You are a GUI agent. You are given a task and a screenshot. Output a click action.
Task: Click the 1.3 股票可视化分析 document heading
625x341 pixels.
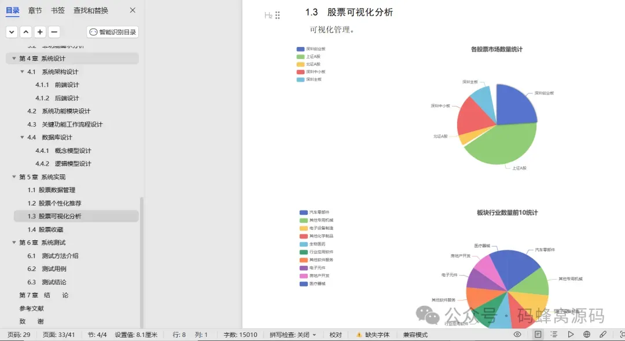[x=349, y=12]
